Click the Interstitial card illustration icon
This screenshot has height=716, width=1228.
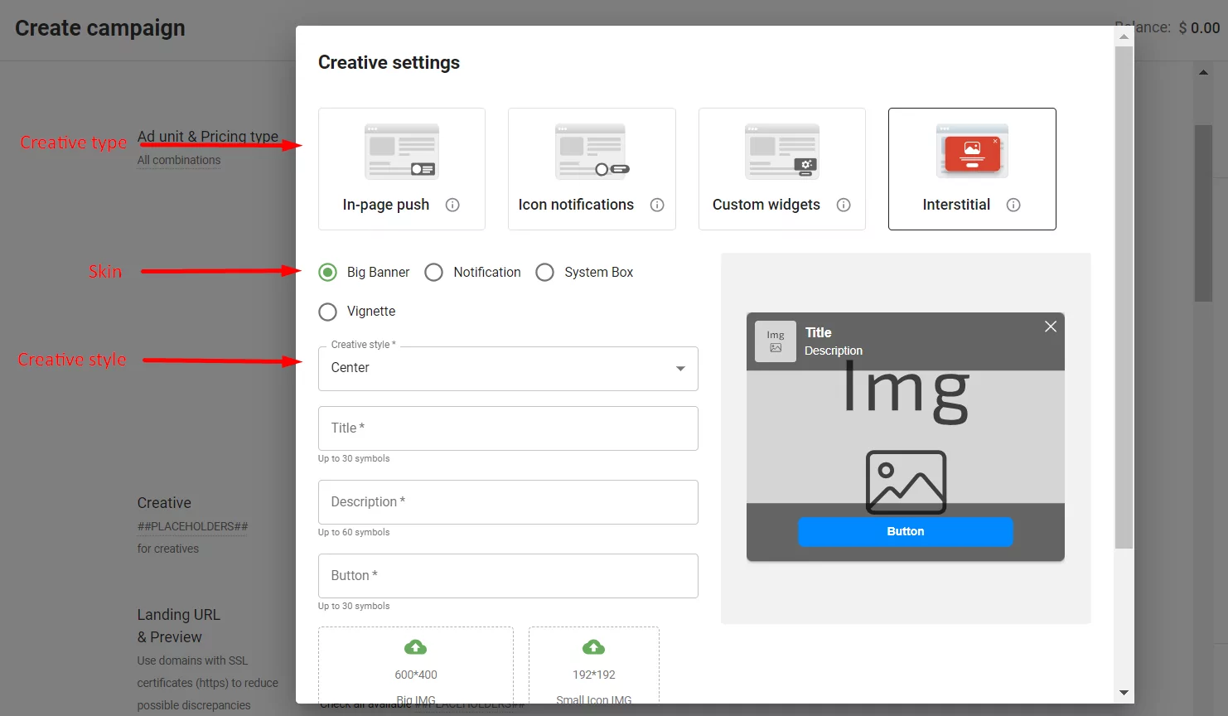point(972,152)
